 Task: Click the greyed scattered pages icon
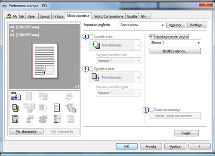click(29, 108)
